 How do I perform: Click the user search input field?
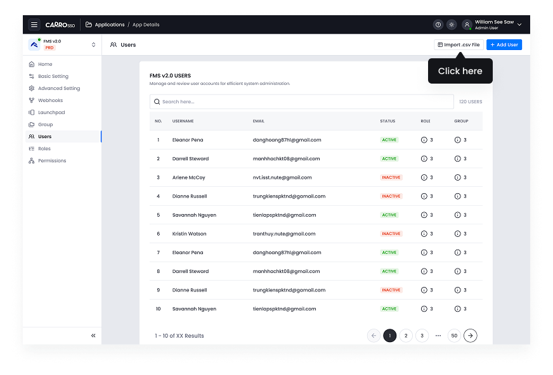(x=302, y=101)
